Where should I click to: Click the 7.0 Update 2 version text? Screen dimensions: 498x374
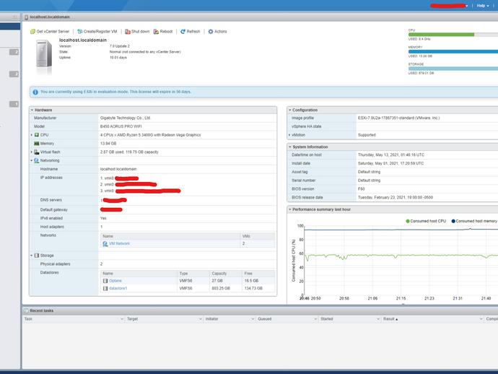(119, 46)
